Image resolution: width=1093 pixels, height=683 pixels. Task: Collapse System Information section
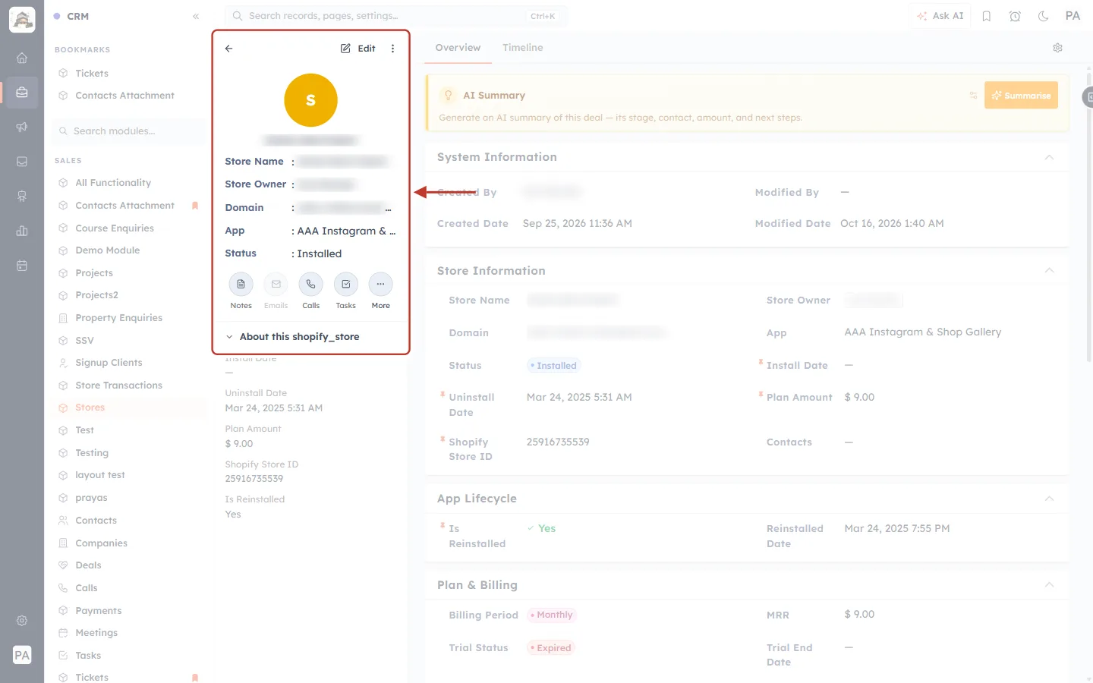(1049, 157)
